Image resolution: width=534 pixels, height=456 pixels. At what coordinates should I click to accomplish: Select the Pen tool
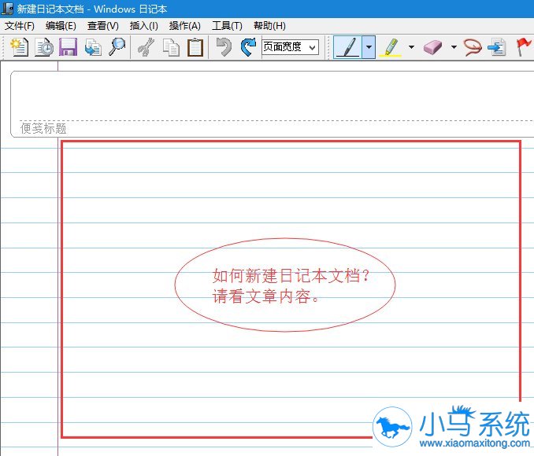[347, 47]
